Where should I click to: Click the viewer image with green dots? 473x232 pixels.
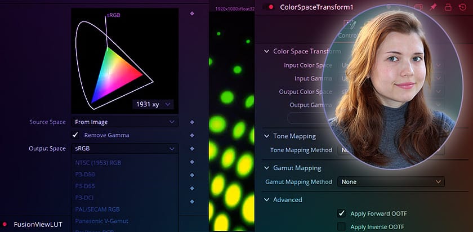pyautogui.click(x=231, y=121)
